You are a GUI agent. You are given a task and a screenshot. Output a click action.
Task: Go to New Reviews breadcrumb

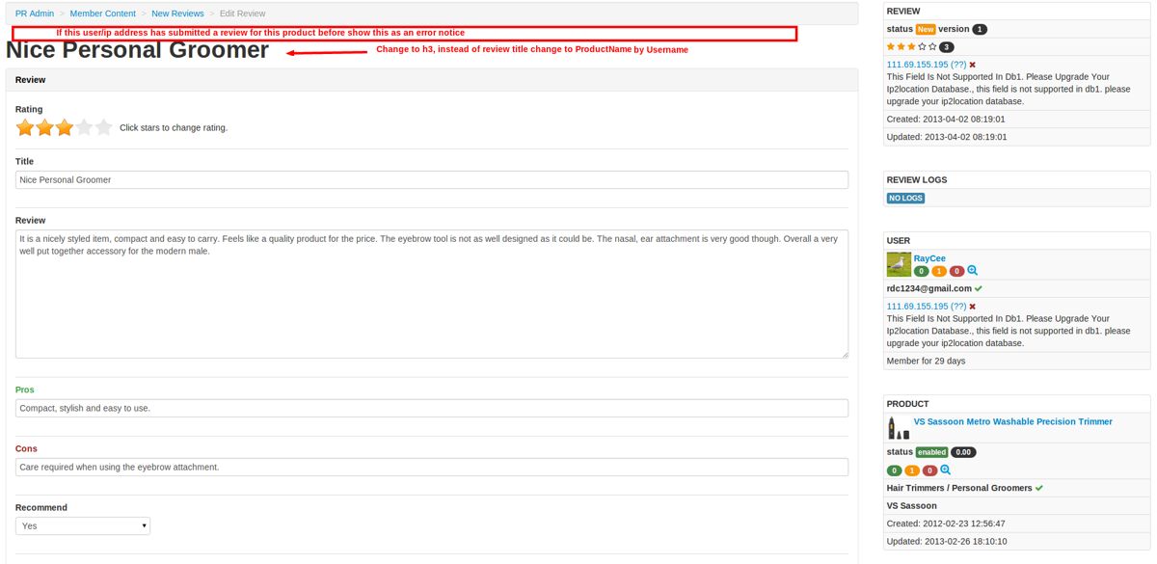coord(177,13)
